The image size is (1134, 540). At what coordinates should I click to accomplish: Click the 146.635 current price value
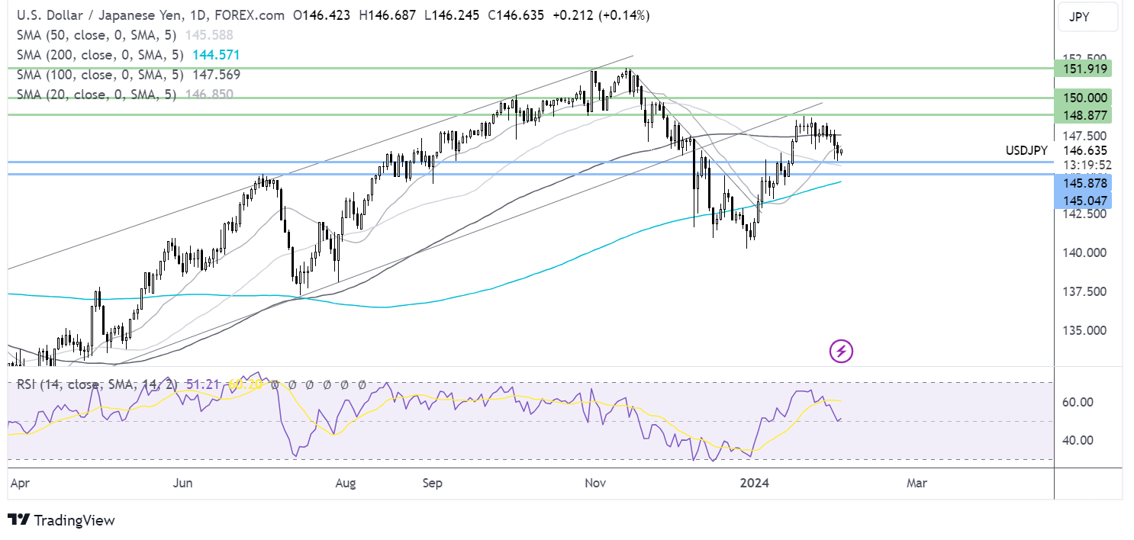tap(1086, 151)
